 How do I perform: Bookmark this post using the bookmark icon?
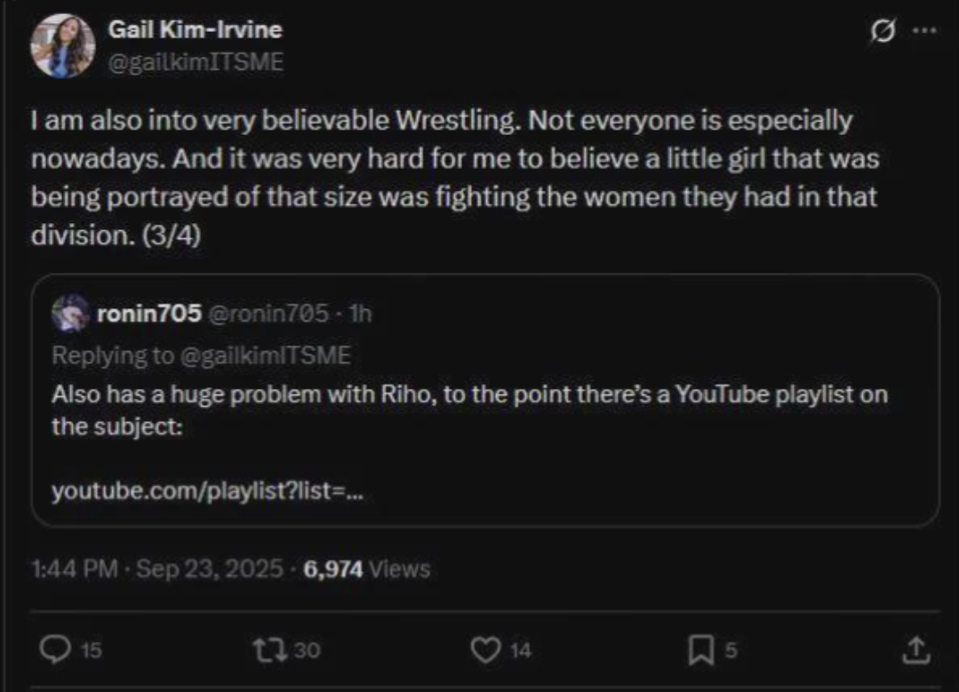(699, 651)
